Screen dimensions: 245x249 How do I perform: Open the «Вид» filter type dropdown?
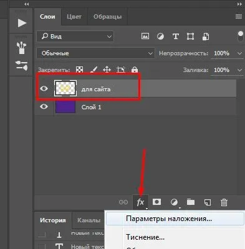(x=75, y=37)
